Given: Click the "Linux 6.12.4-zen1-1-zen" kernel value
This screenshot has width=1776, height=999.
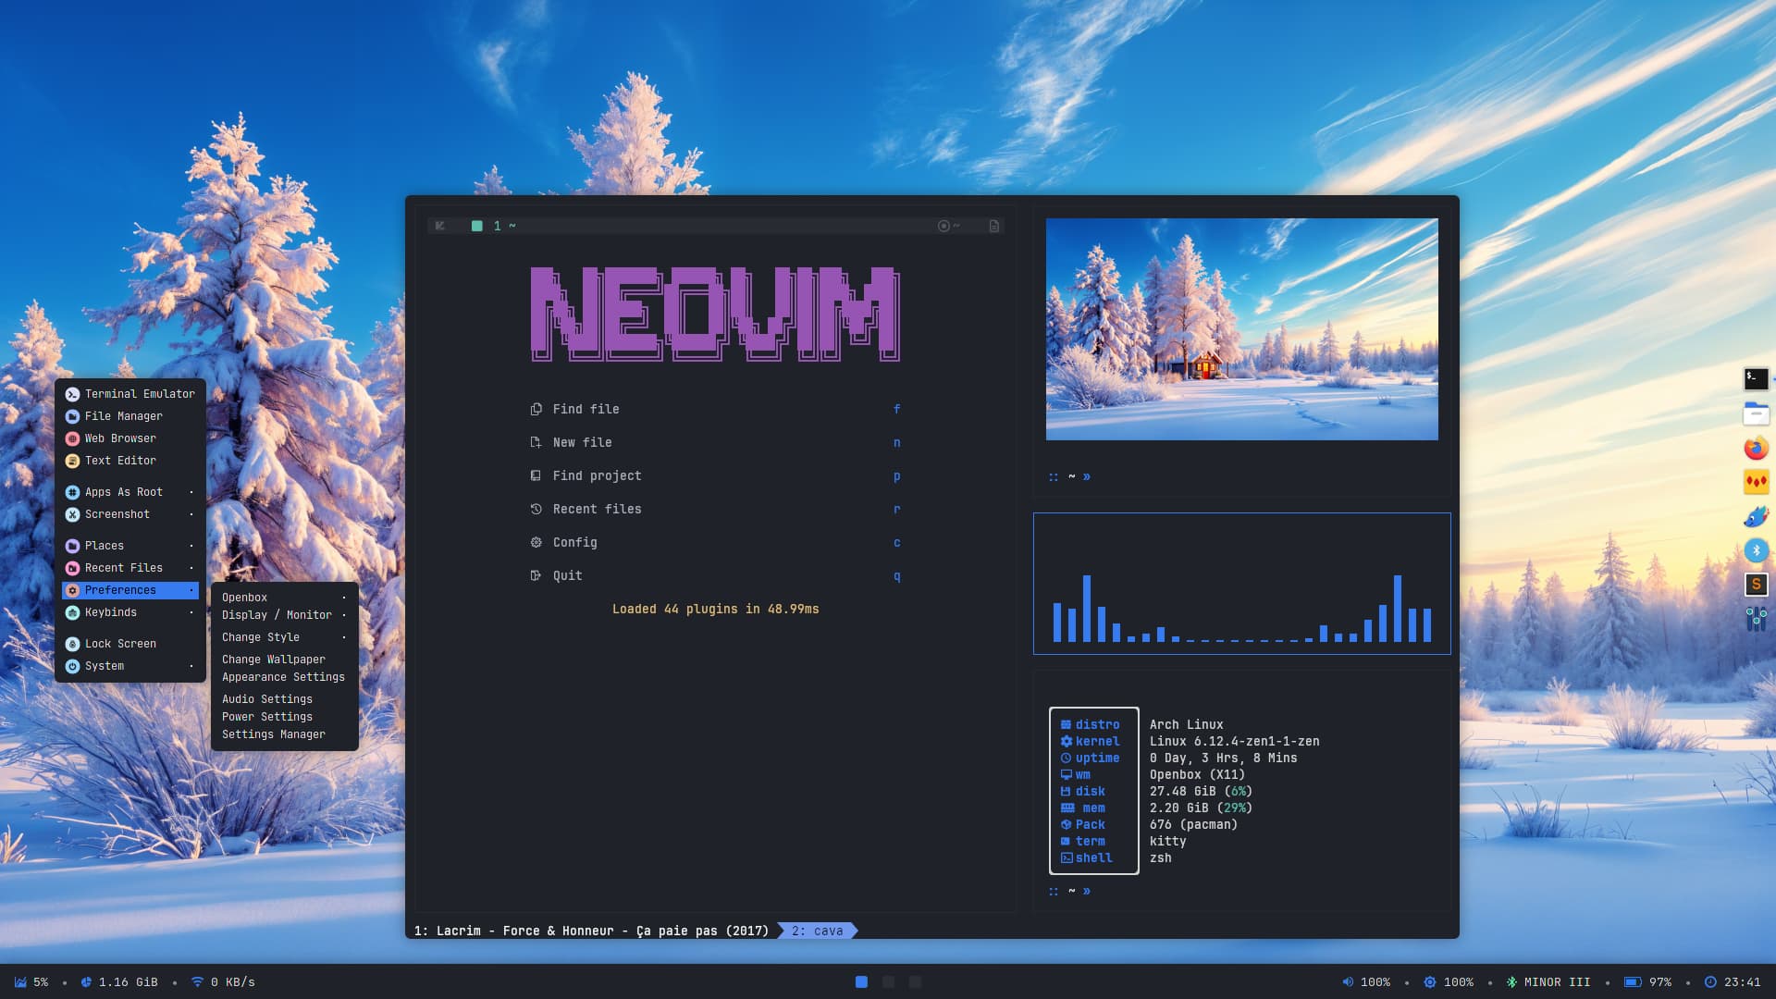Looking at the screenshot, I should tap(1234, 741).
